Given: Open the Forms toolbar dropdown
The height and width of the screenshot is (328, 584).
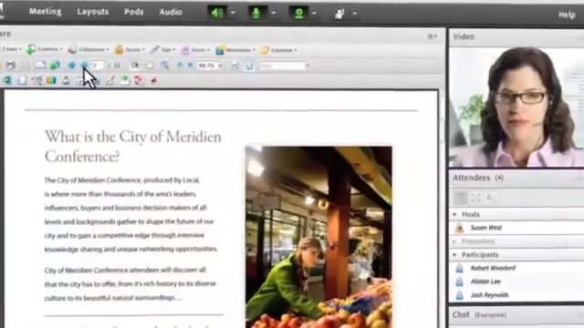Looking at the screenshot, I should click(195, 50).
